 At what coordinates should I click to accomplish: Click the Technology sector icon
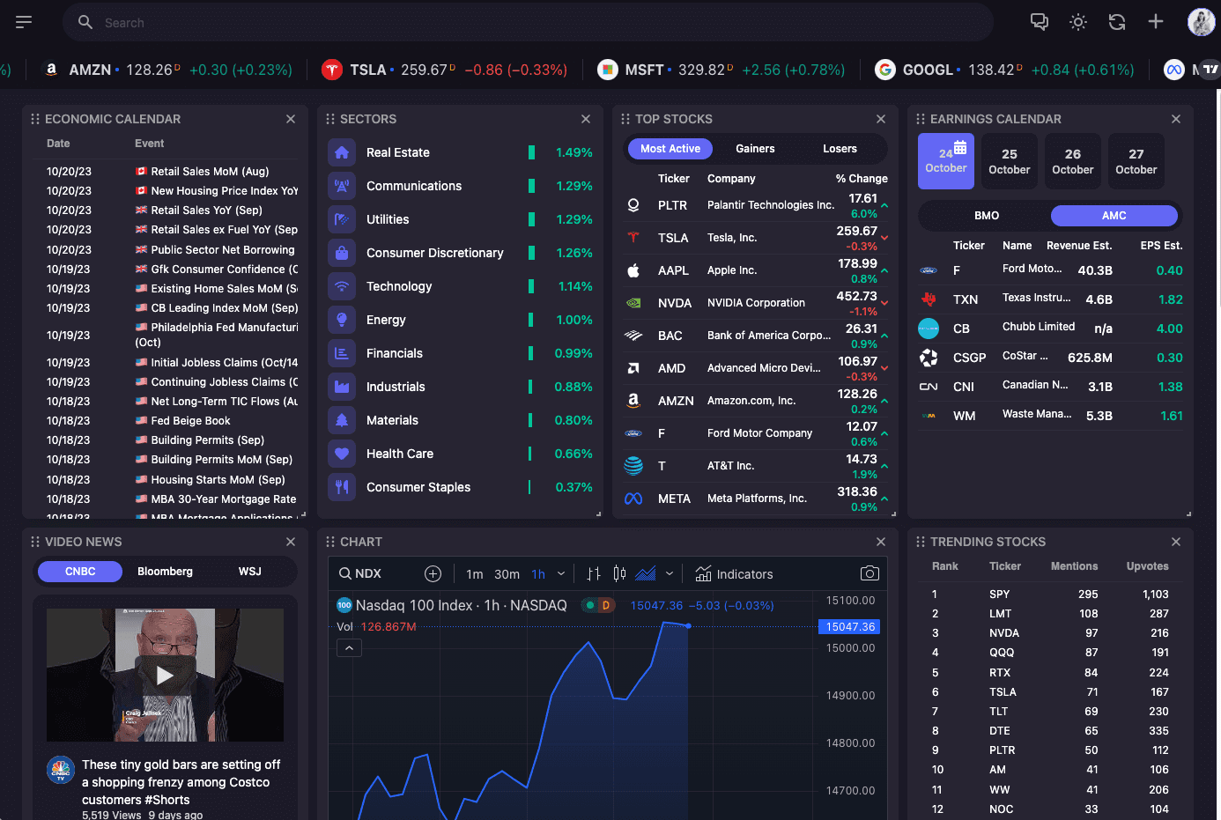342,286
